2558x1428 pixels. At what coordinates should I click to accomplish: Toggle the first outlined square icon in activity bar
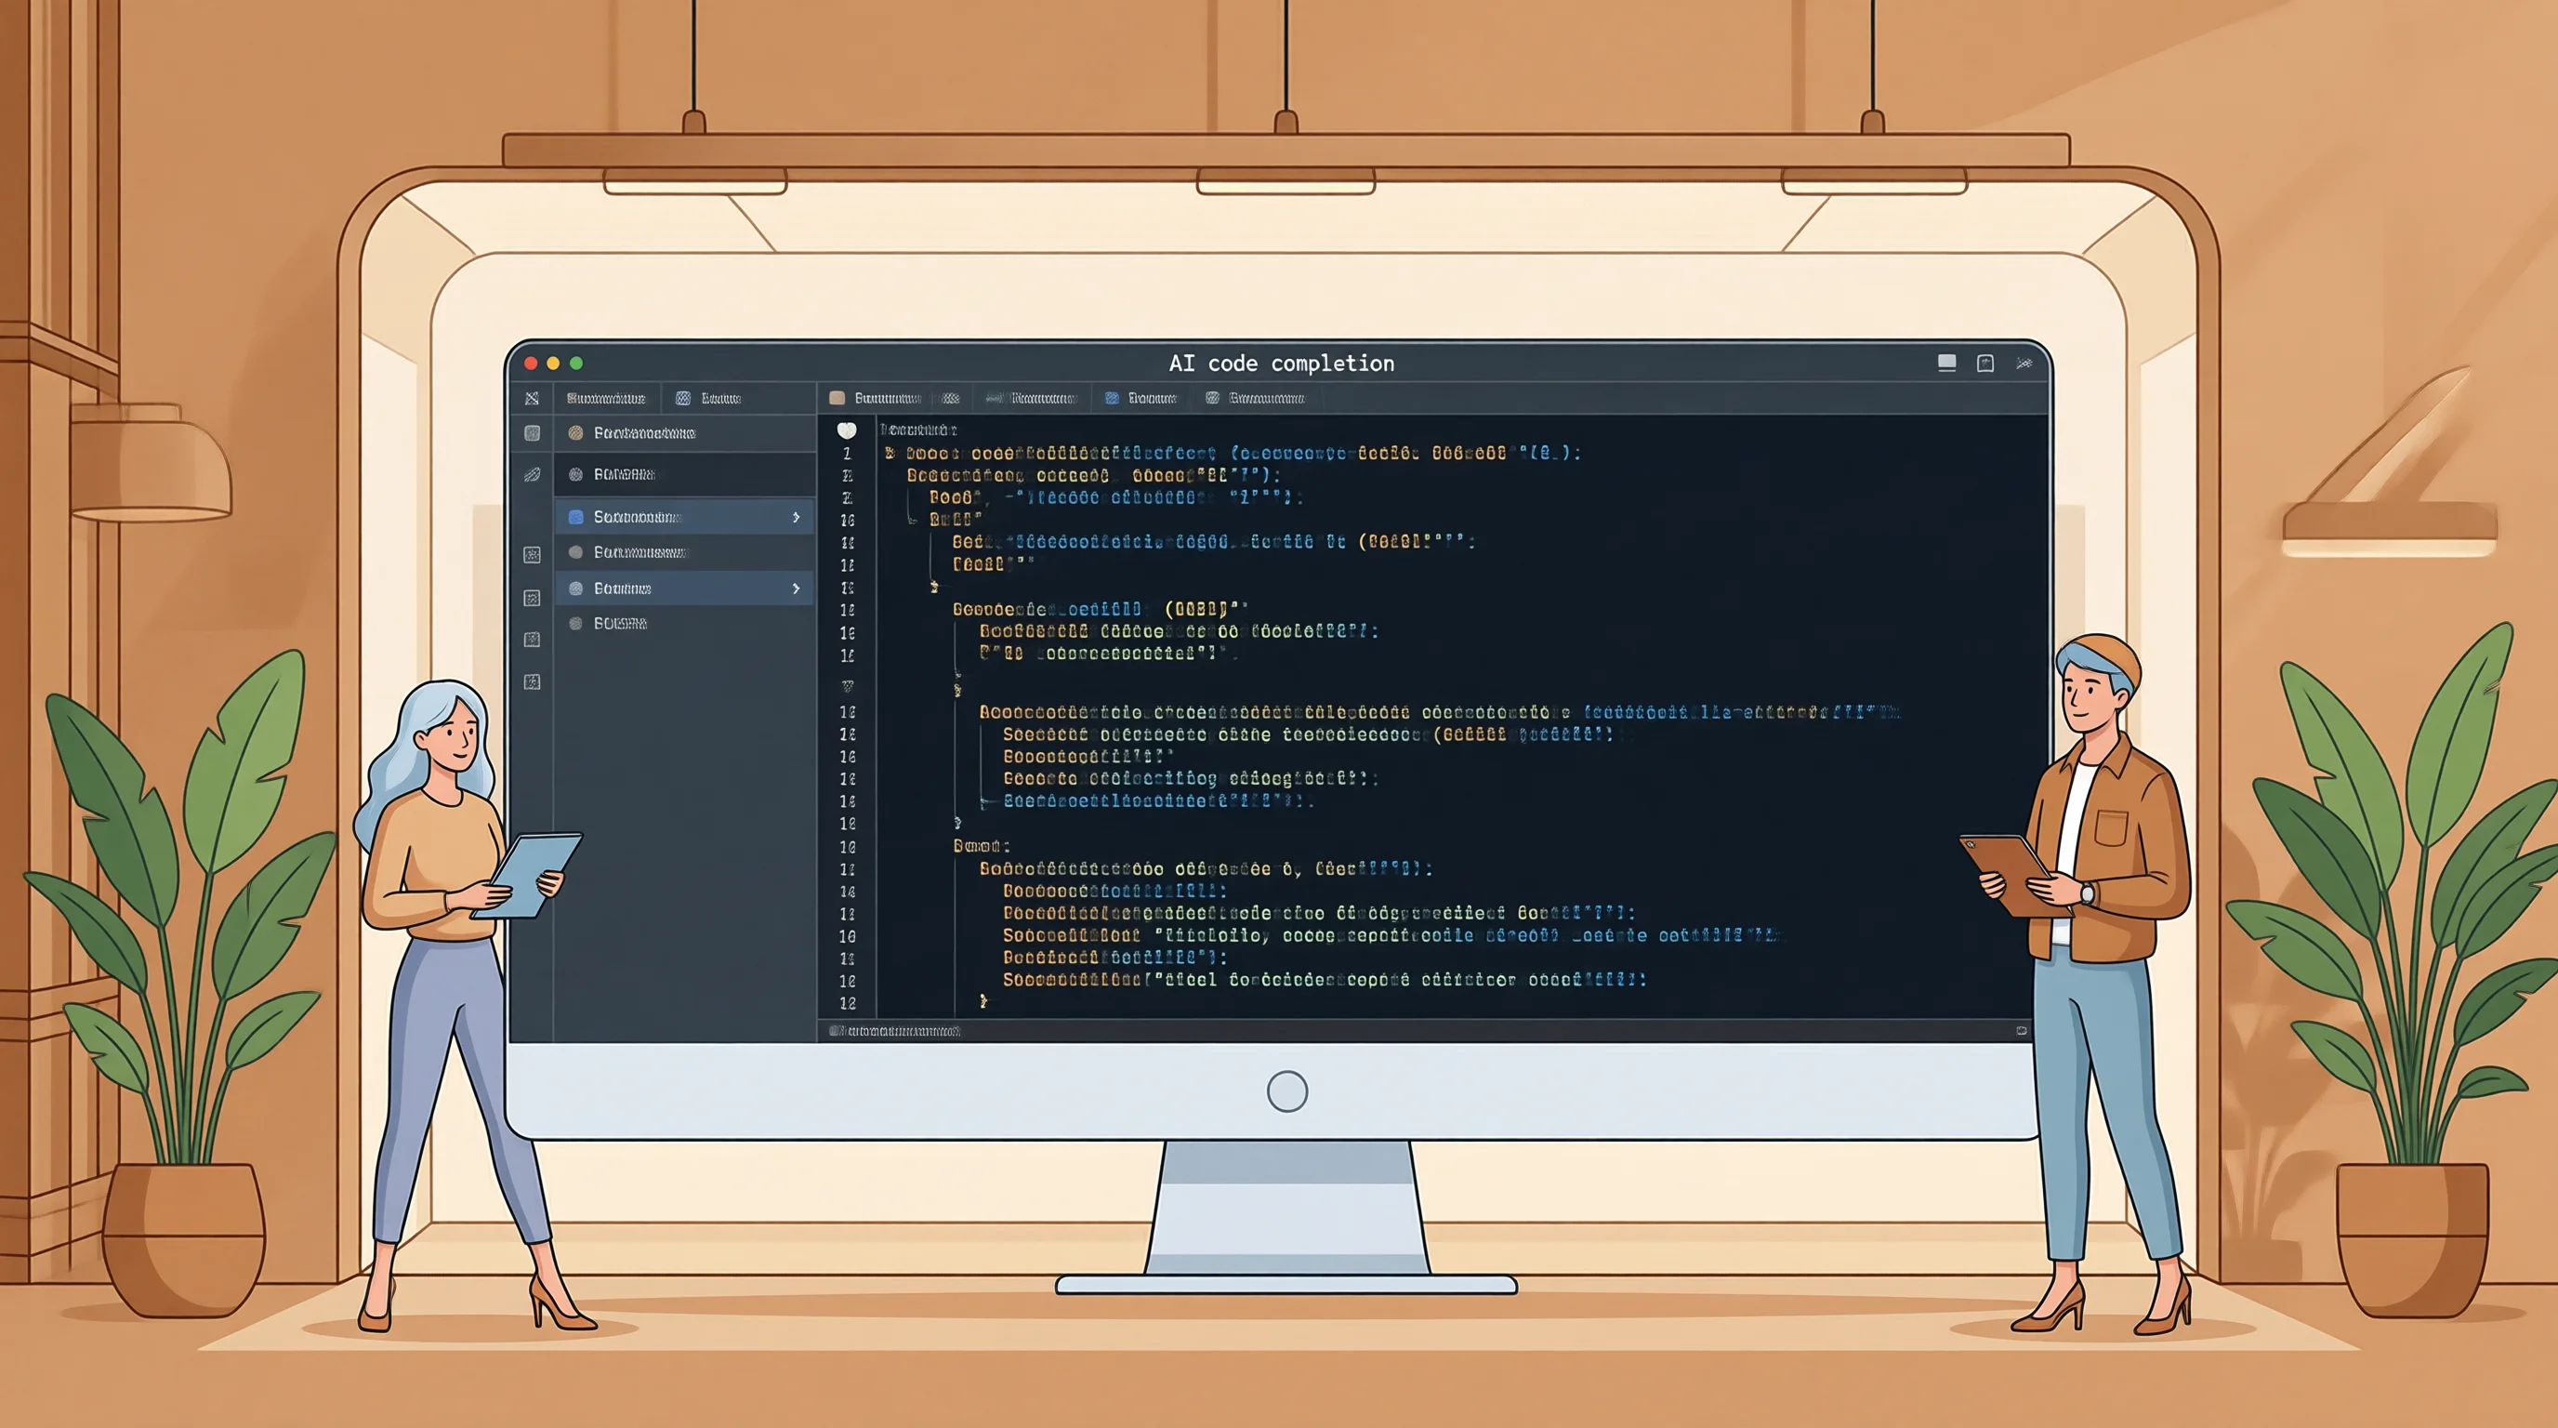(533, 555)
